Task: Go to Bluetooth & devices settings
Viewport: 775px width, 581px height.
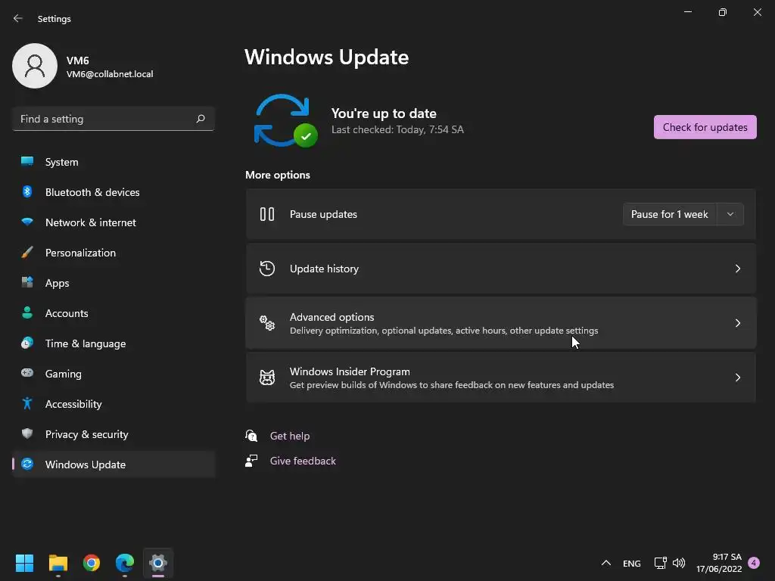Action: [114, 192]
